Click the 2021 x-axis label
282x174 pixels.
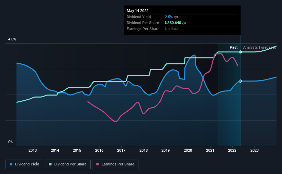pos(210,150)
